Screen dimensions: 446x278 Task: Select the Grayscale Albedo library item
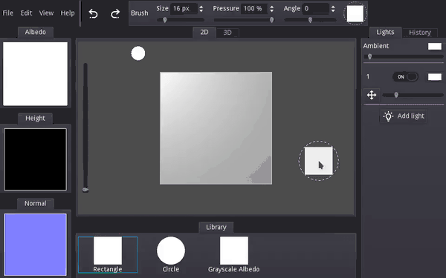(x=234, y=254)
